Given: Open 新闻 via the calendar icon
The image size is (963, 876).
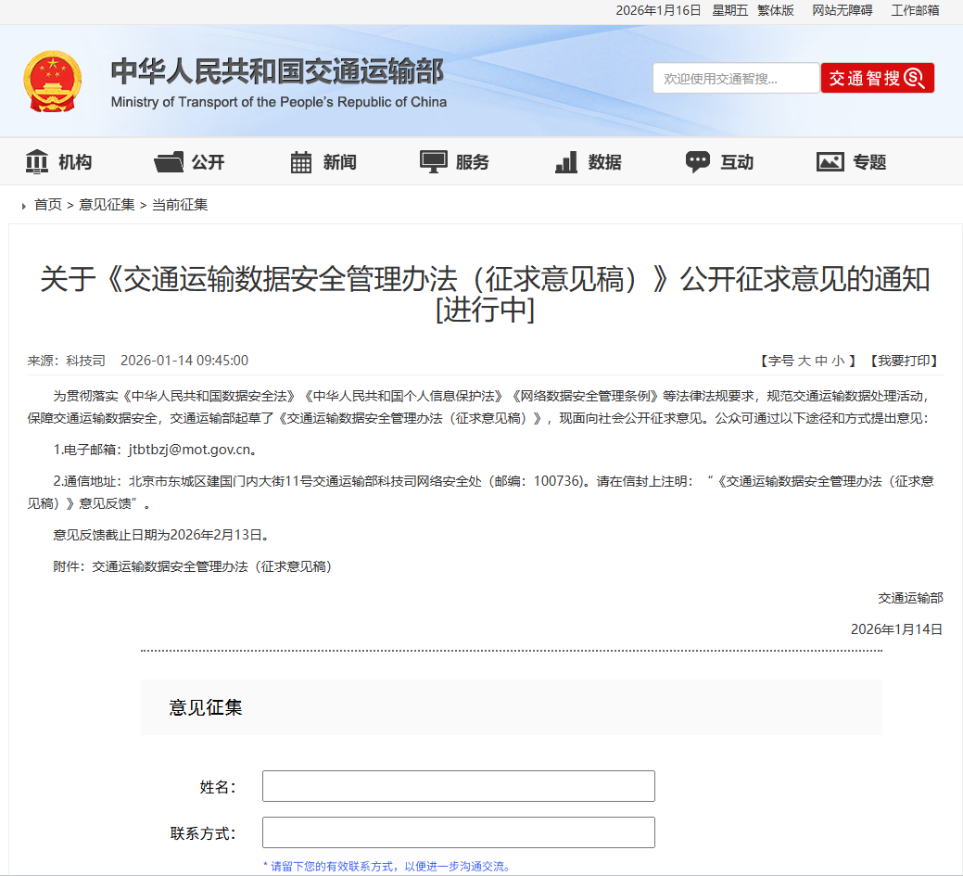Looking at the screenshot, I should coord(300,160).
